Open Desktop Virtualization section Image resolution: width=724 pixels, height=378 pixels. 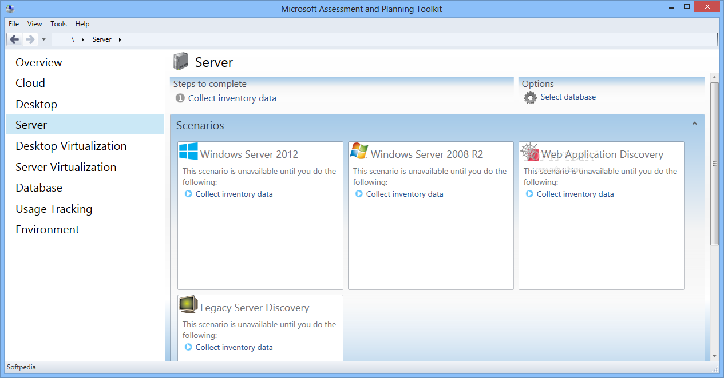[85, 146]
